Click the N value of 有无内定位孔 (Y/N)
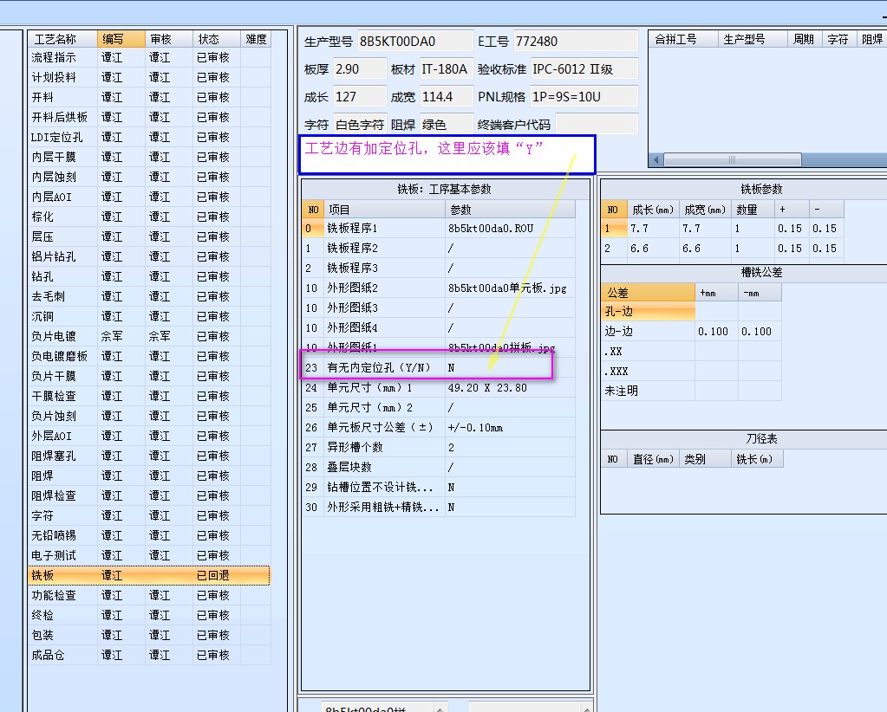The image size is (887, 712). [x=452, y=368]
